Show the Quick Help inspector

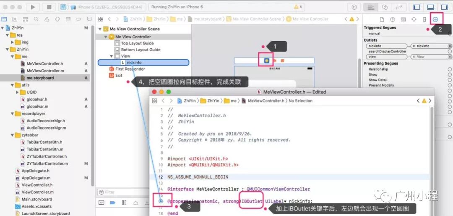(x=392, y=19)
